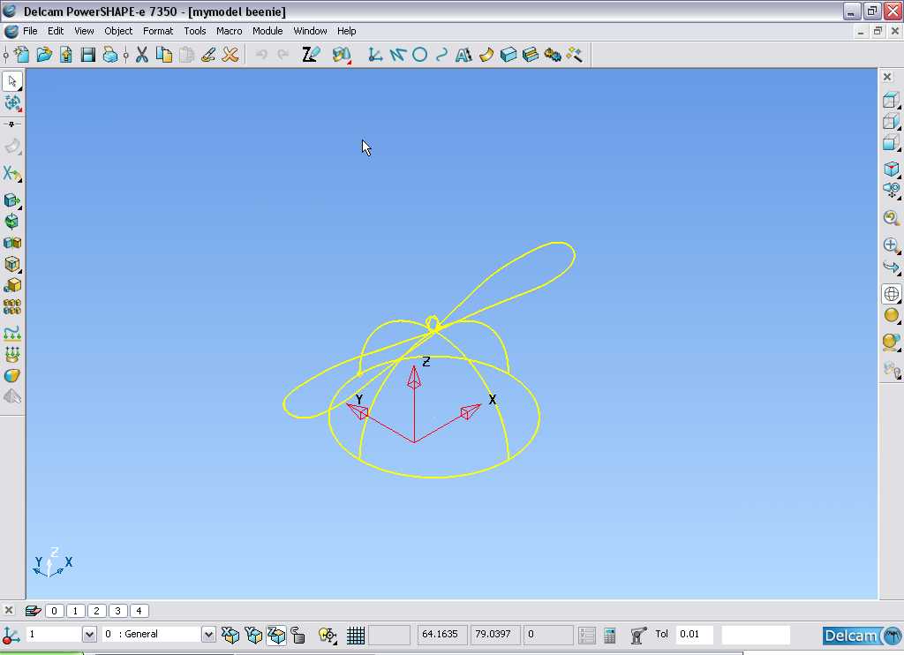Open the File menu

pos(30,31)
